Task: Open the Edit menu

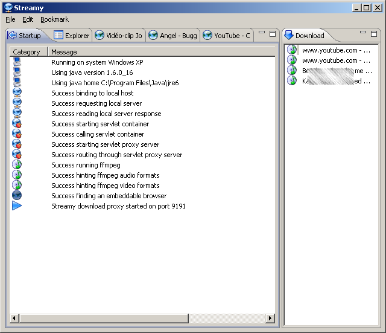Action: (28, 19)
